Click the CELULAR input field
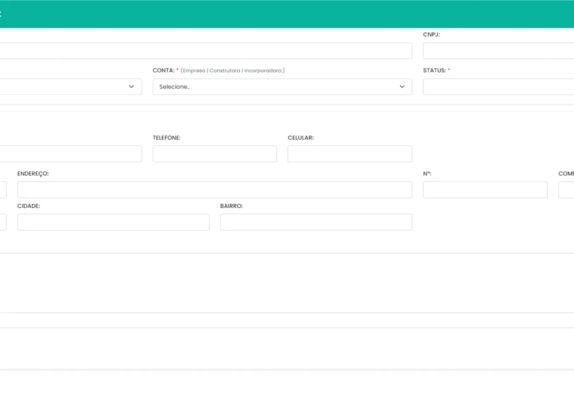 click(x=350, y=154)
